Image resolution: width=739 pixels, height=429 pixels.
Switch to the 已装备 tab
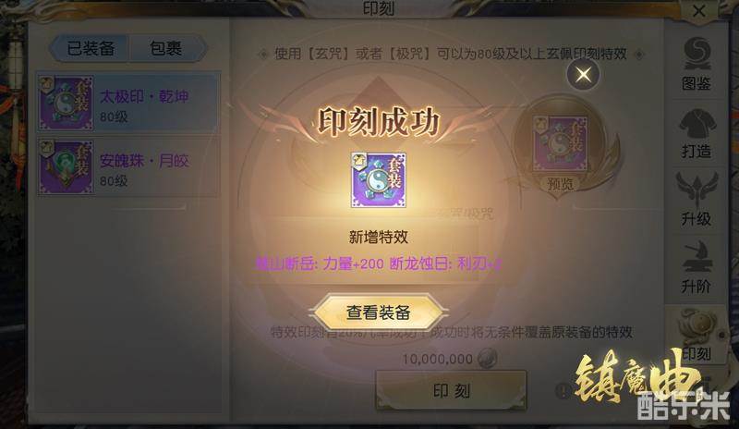click(90, 48)
